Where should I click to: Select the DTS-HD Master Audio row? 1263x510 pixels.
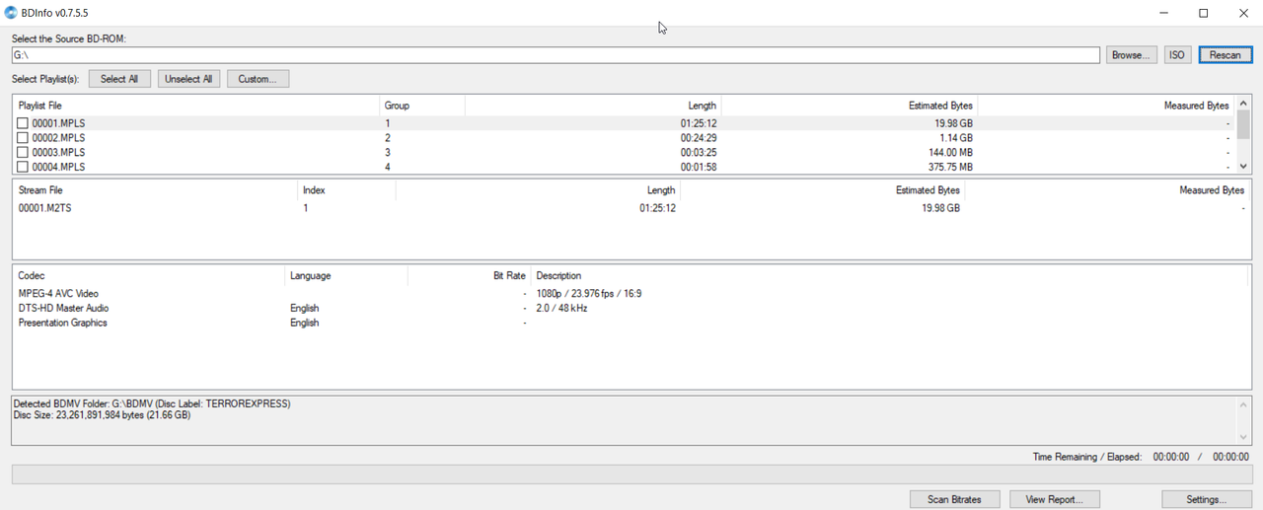coord(631,308)
